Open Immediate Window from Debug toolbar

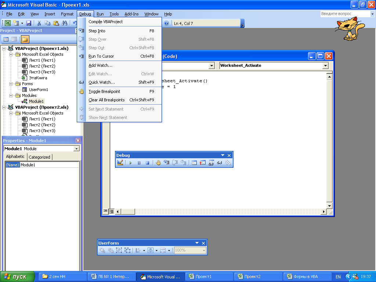pyautogui.click(x=203, y=163)
